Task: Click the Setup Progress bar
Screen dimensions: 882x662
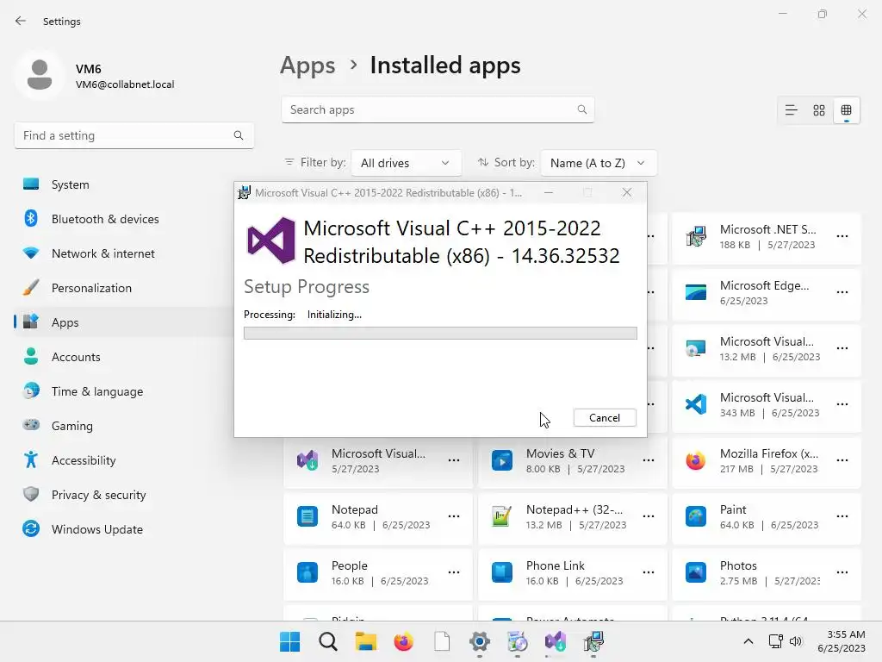Action: point(440,334)
